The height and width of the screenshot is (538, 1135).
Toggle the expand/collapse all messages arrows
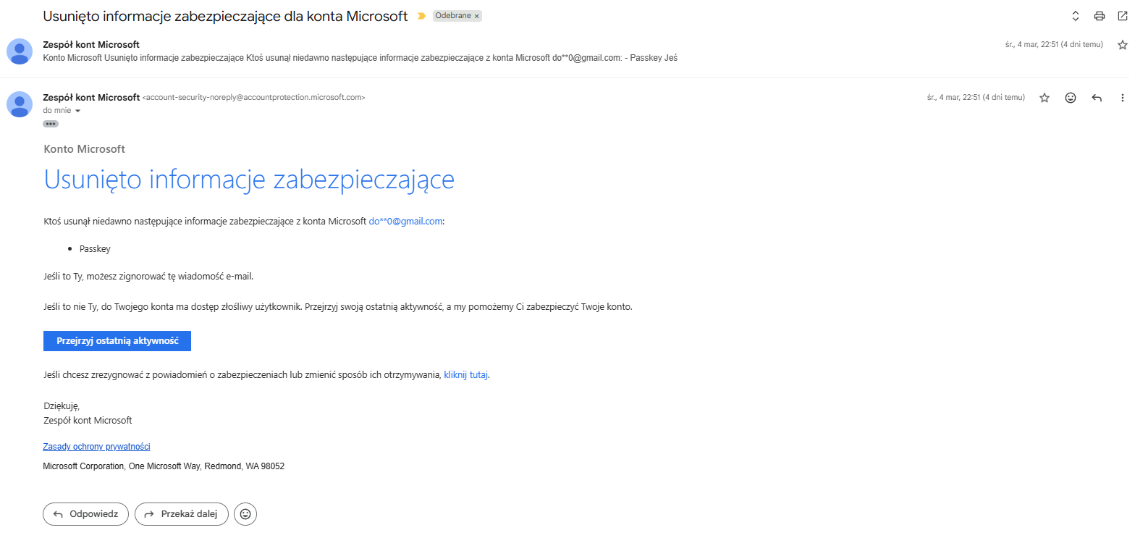[x=1076, y=16]
